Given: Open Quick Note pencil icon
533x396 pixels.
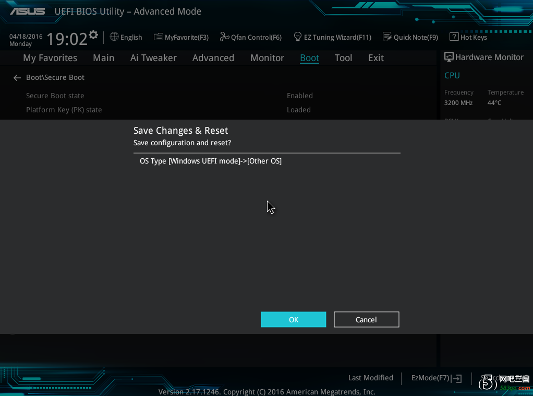Looking at the screenshot, I should coord(387,37).
